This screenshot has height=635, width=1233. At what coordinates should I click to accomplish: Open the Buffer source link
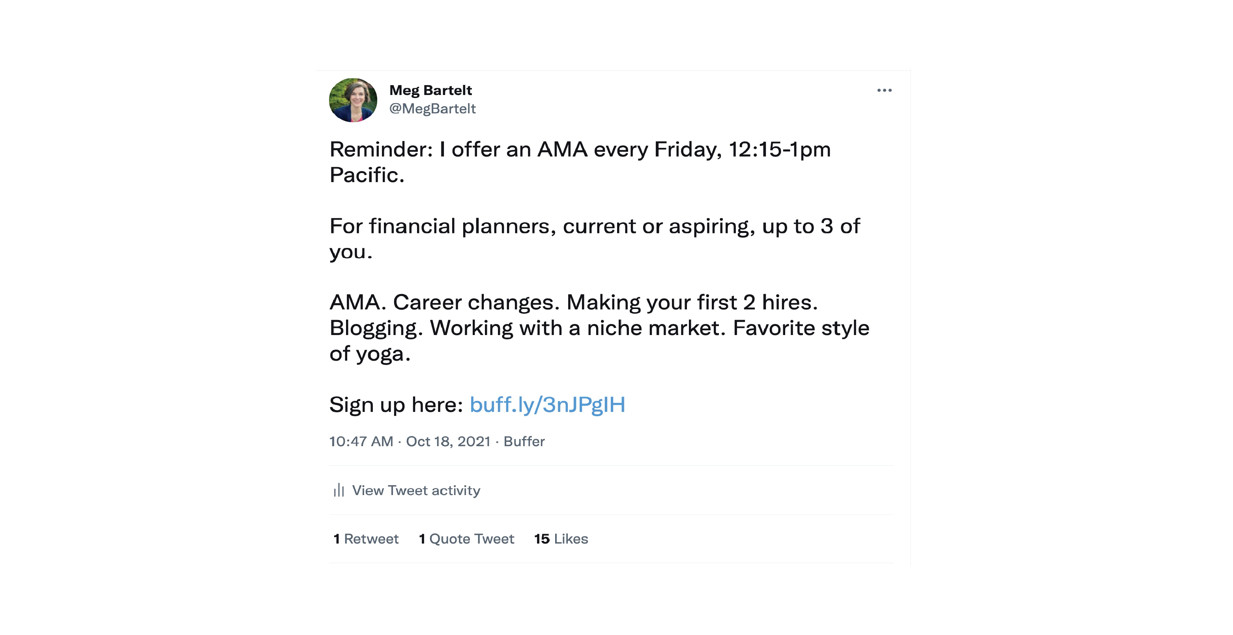click(x=524, y=441)
